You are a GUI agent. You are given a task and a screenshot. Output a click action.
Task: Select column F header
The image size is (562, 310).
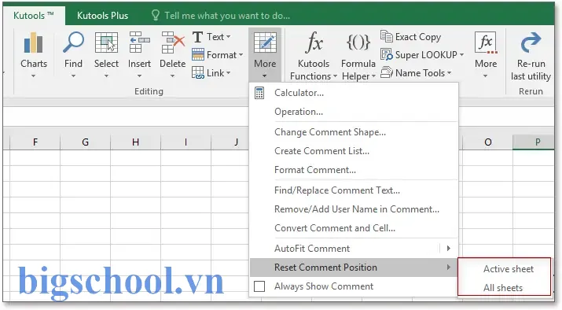[35, 142]
